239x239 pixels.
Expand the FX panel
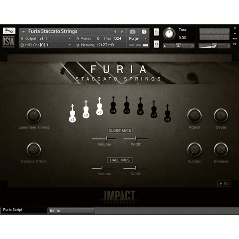coord(224,184)
